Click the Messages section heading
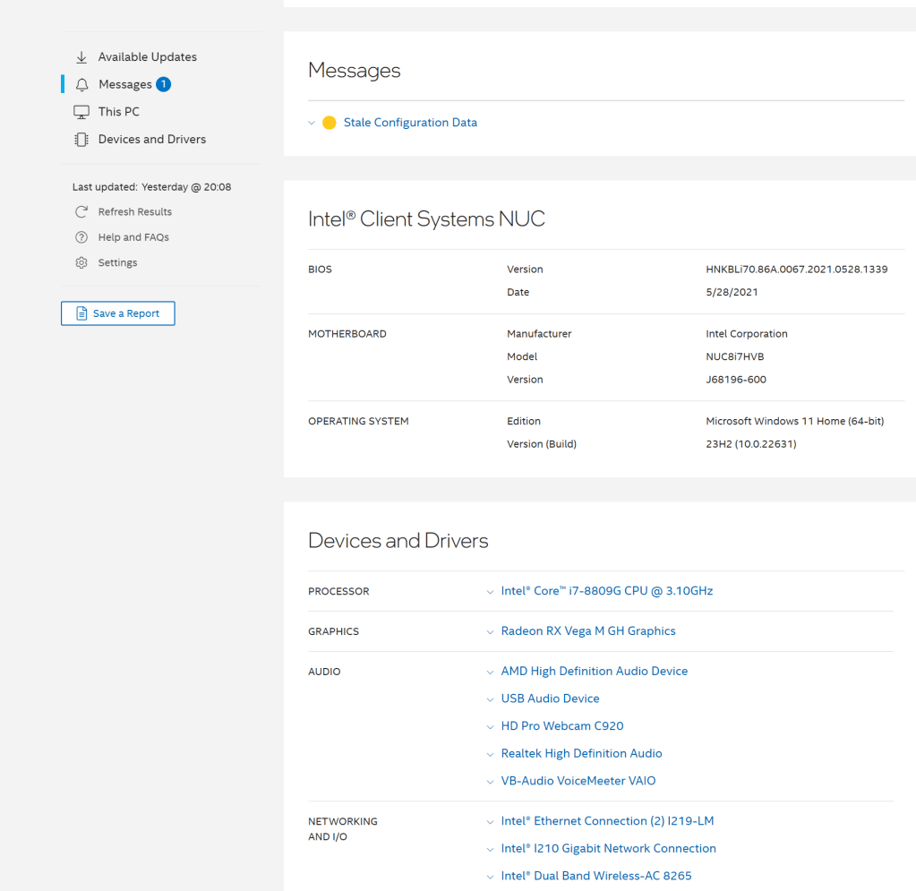The width and height of the screenshot is (916, 891). click(354, 70)
